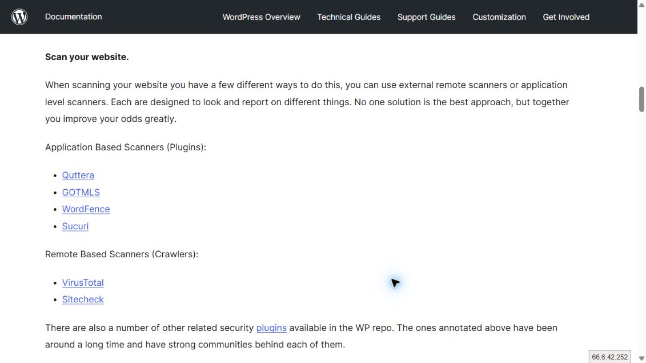Click the 66.6.42.252 IP address label
This screenshot has width=646, height=363.
click(x=610, y=357)
